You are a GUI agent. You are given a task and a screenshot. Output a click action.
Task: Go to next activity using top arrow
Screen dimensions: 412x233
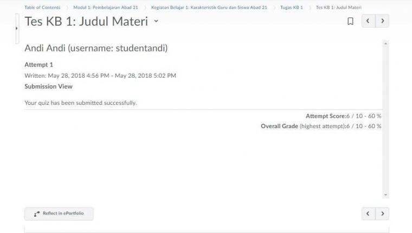pyautogui.click(x=382, y=22)
